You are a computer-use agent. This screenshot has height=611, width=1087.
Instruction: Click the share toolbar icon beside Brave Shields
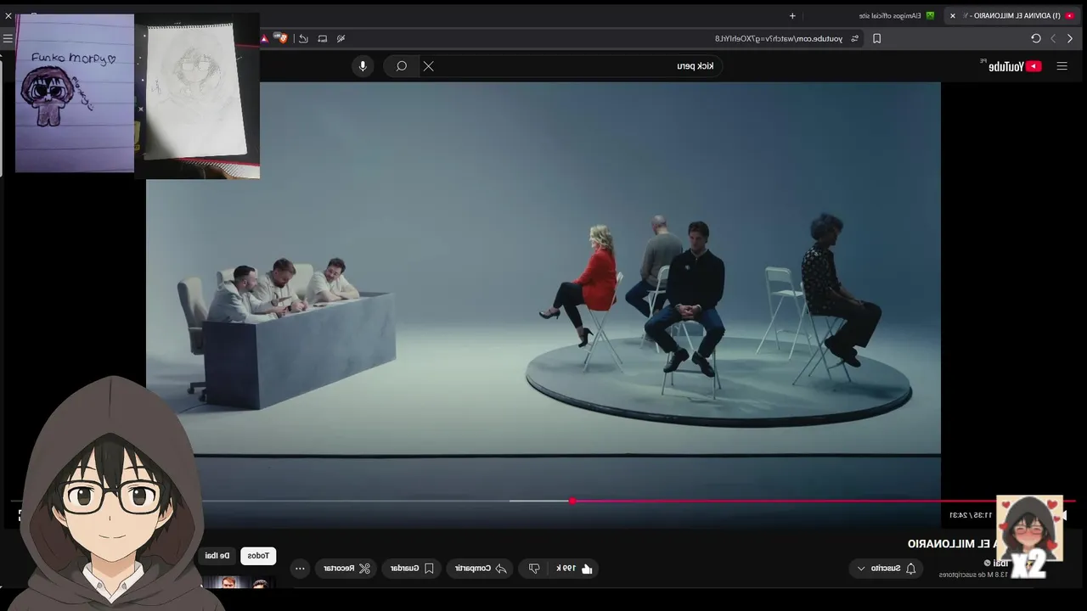(x=303, y=38)
